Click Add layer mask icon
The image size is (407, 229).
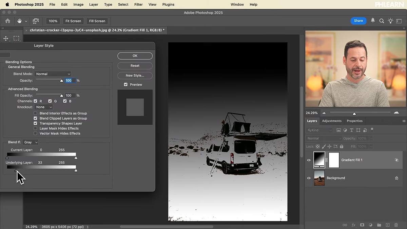[x=362, y=225]
